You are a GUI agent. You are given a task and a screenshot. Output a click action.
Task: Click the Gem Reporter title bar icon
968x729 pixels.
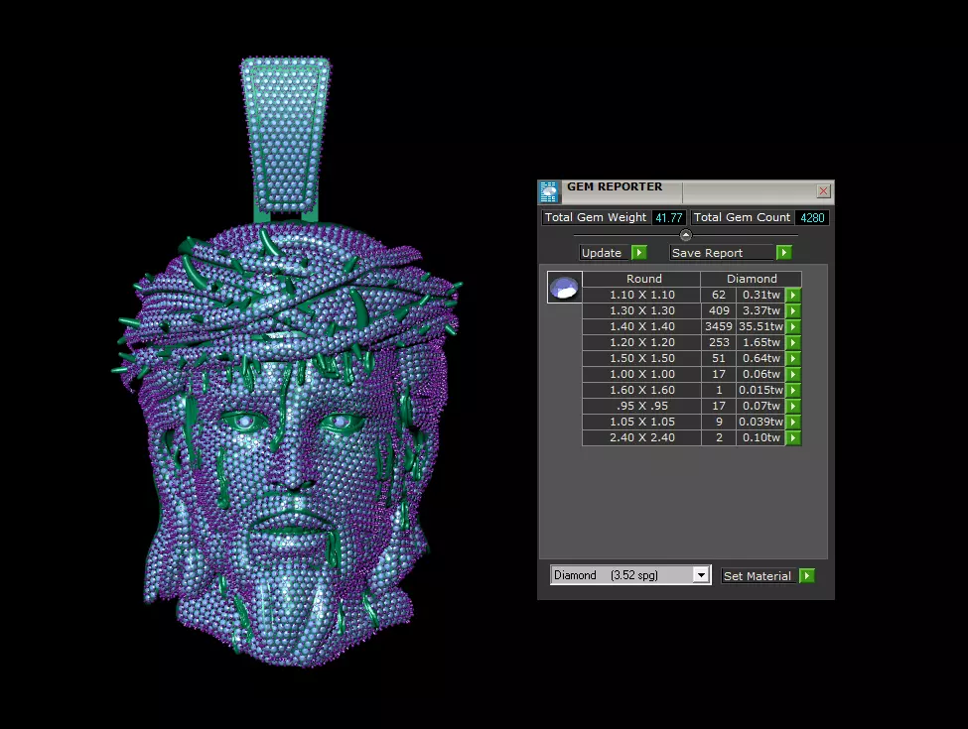[x=548, y=191]
